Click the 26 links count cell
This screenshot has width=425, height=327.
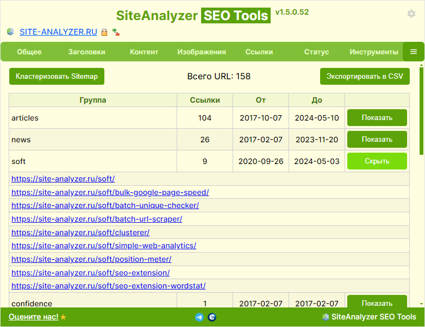point(205,140)
